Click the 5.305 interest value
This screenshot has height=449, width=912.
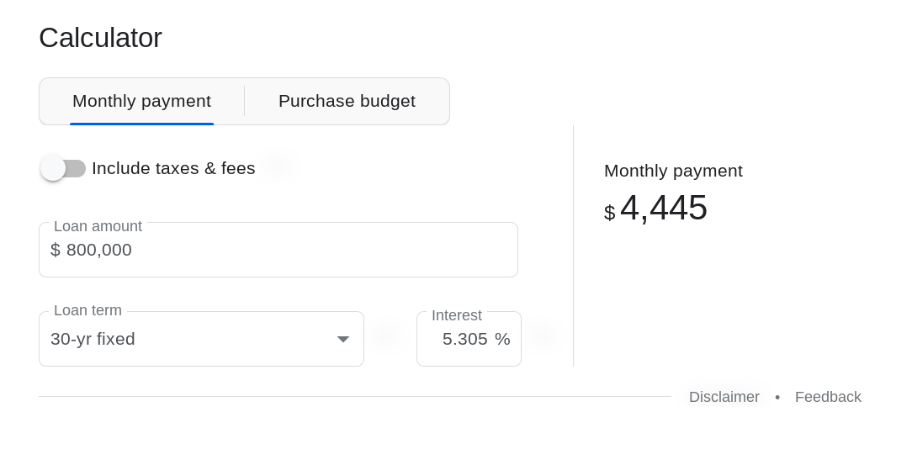click(x=464, y=339)
